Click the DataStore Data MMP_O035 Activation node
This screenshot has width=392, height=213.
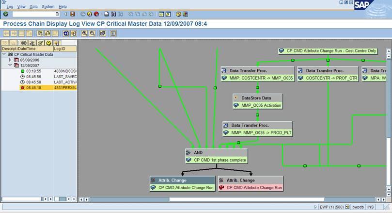click(x=258, y=101)
